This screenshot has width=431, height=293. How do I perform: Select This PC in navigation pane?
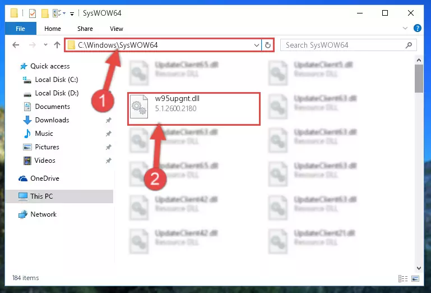pos(59,196)
